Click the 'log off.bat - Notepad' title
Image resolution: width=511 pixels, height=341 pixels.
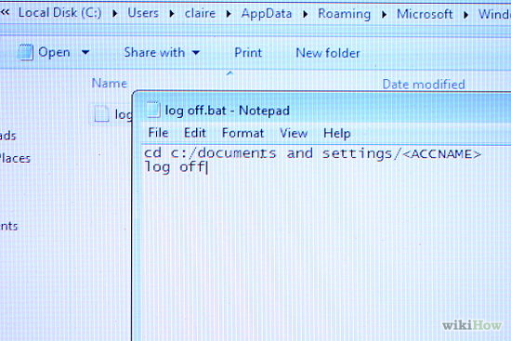point(227,111)
